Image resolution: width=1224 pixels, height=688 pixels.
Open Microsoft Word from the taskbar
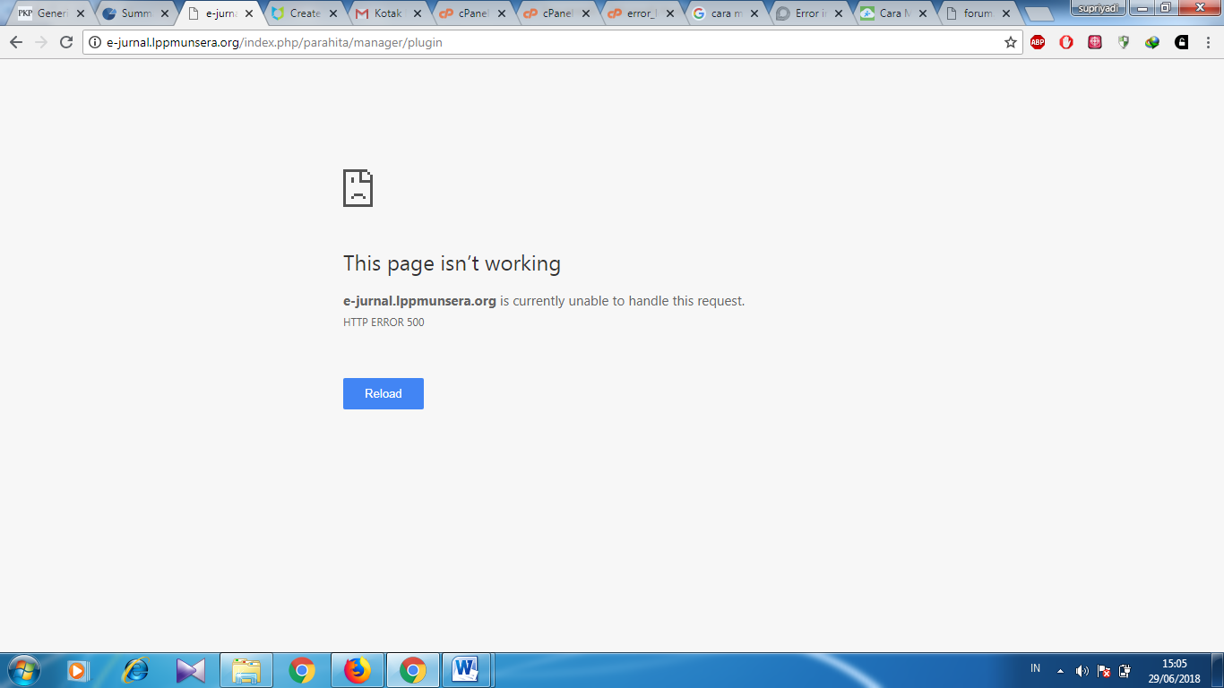[466, 670]
